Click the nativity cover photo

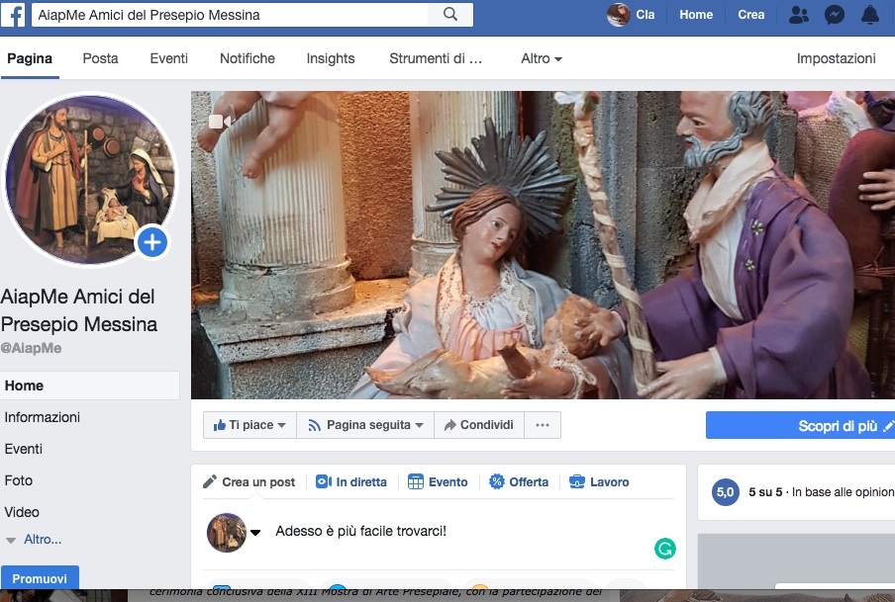click(543, 244)
